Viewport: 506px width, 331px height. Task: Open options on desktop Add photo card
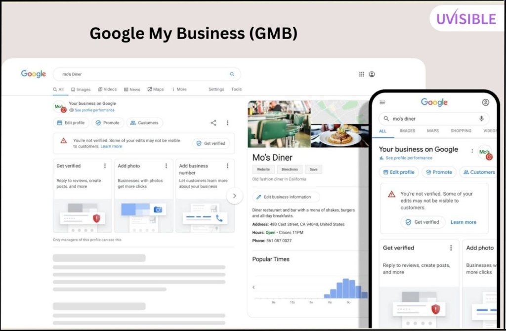[166, 166]
